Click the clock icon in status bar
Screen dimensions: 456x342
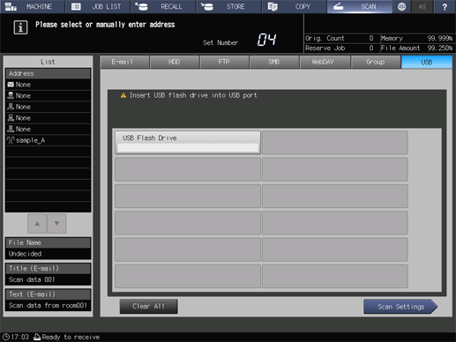(6, 337)
